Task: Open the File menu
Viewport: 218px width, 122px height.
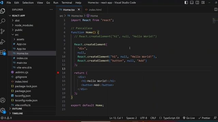Action: (9, 3)
